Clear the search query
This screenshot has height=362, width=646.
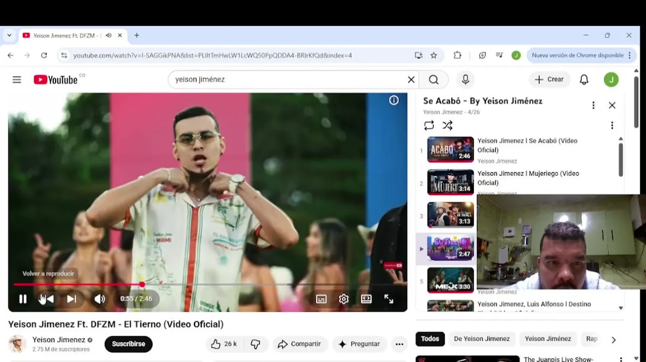(411, 79)
